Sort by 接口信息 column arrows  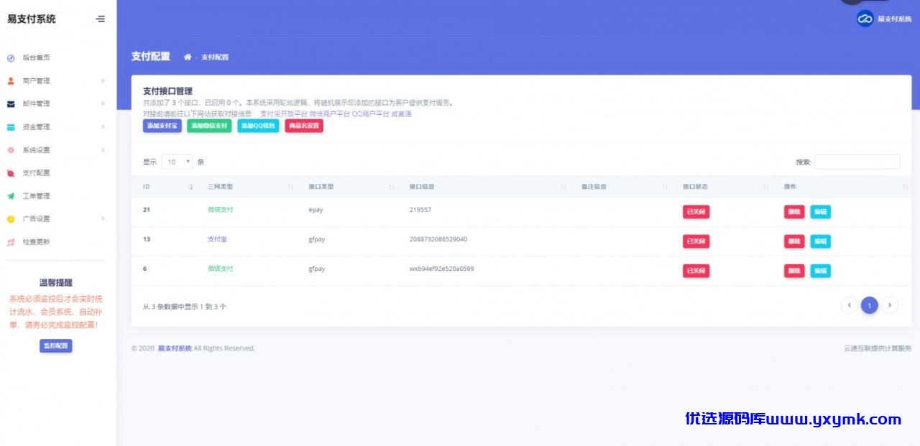pos(564,187)
